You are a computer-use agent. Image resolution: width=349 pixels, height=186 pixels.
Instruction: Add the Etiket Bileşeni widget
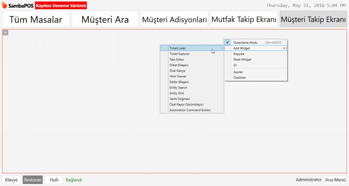pyautogui.click(x=179, y=65)
